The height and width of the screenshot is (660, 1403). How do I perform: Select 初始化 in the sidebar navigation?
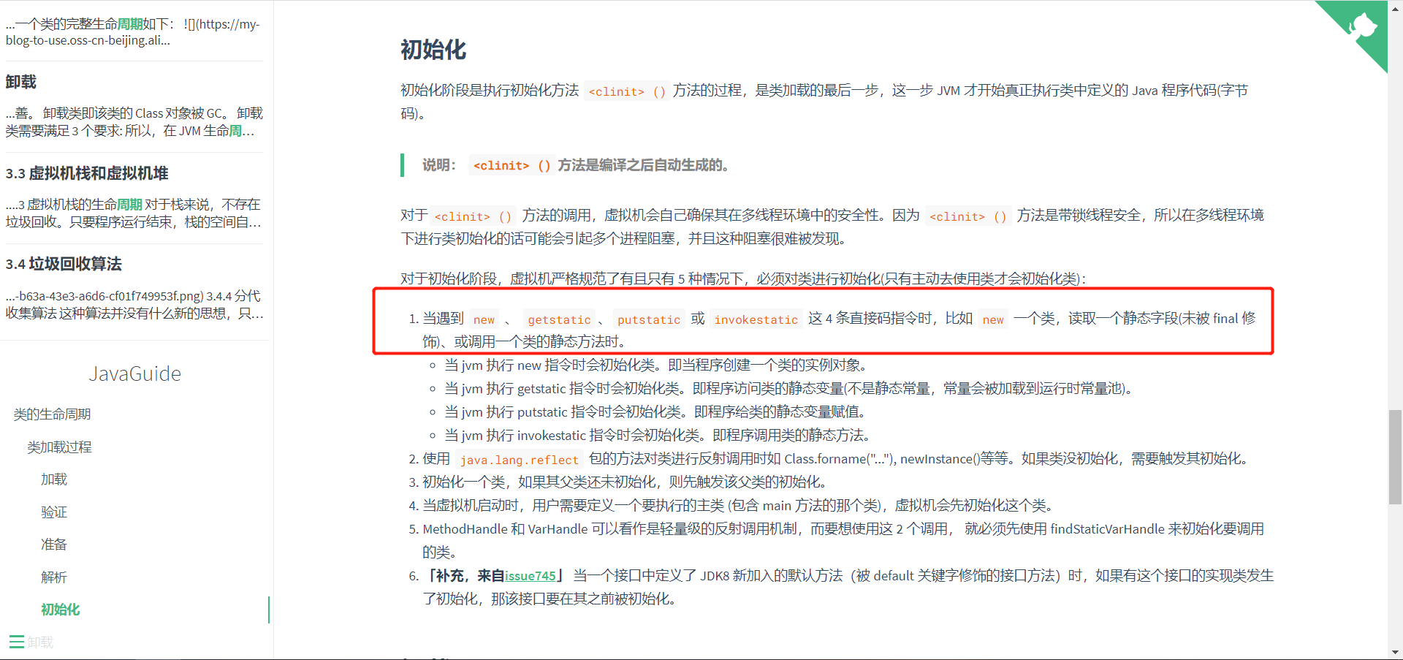pyautogui.click(x=61, y=610)
